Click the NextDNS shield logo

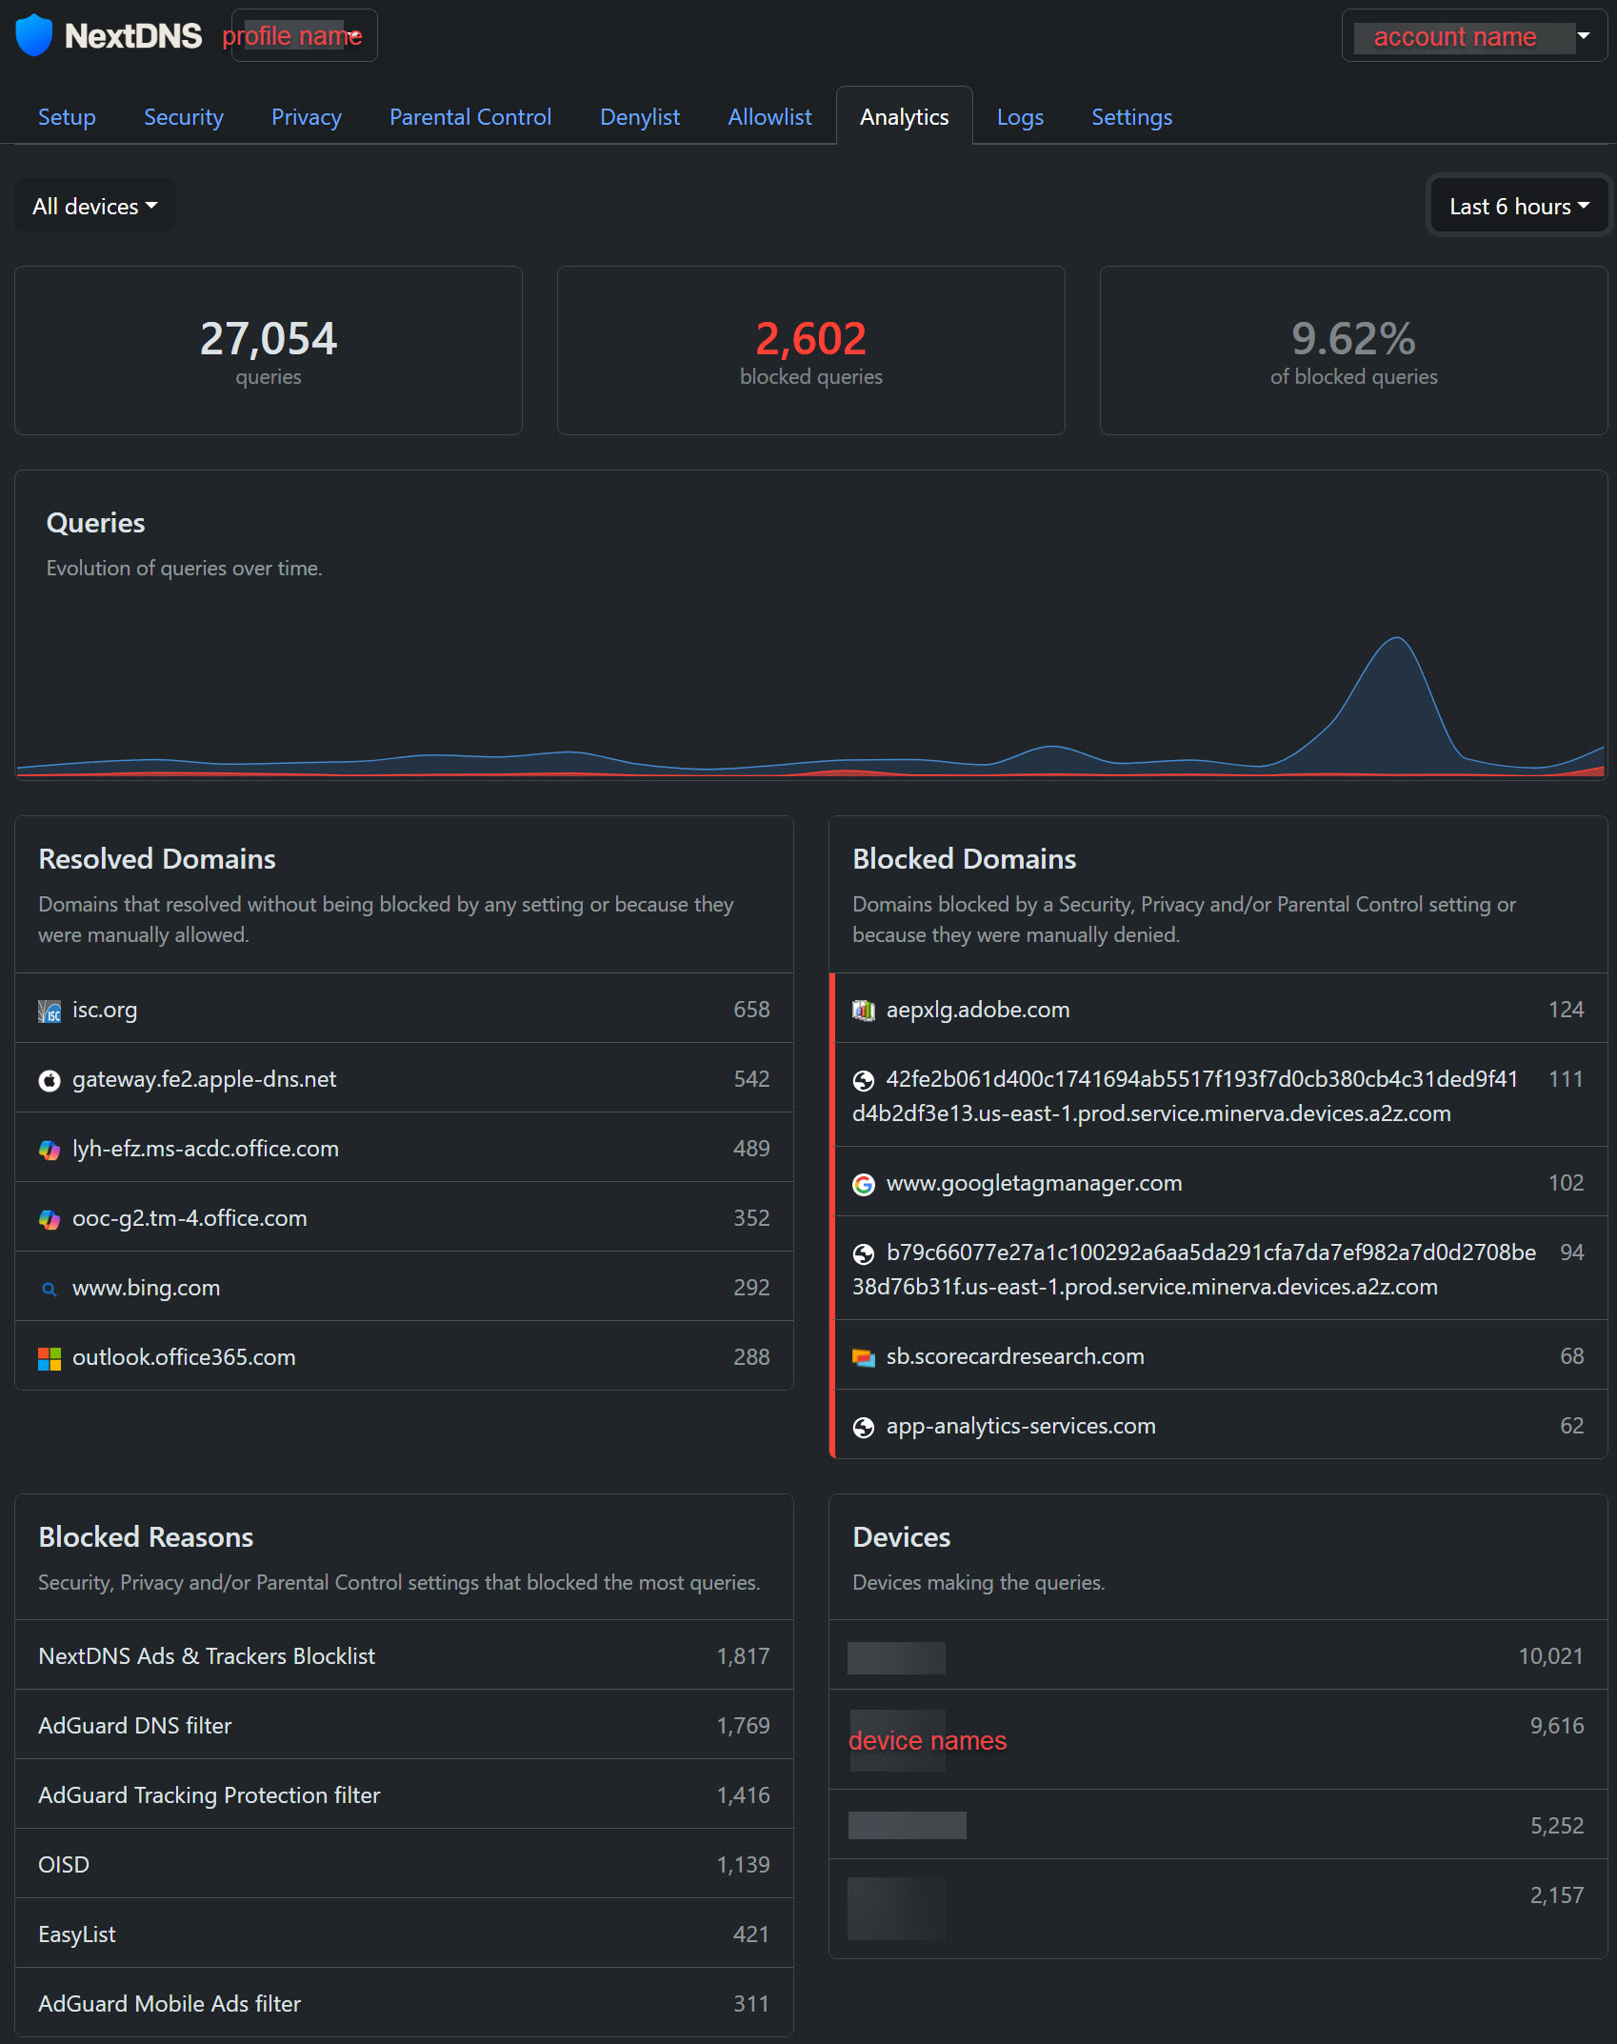point(34,35)
